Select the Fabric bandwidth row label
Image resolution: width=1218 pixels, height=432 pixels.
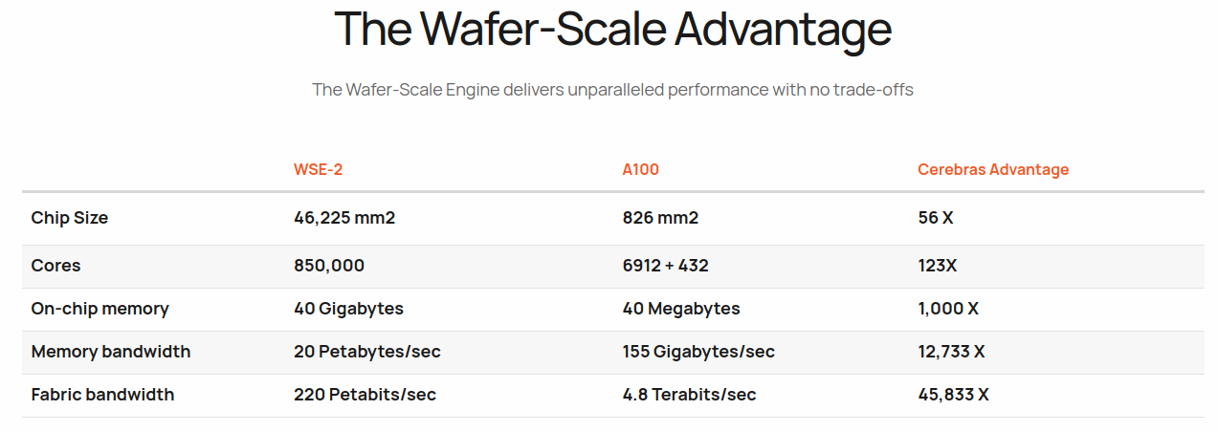tap(103, 394)
